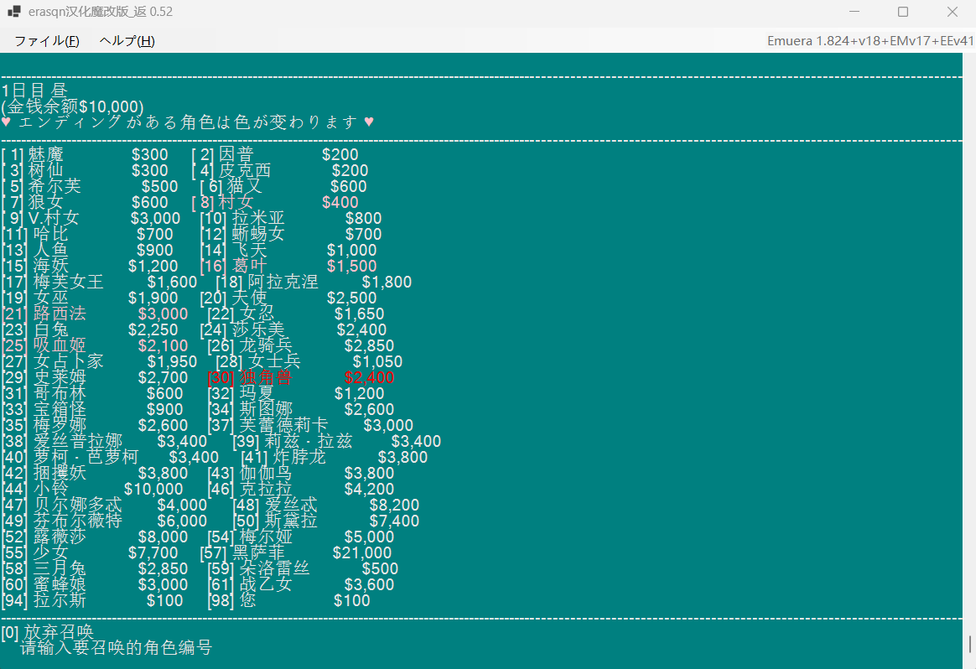Select the pink [21] 路西法 entry
The width and height of the screenshot is (976, 669).
click(x=95, y=314)
